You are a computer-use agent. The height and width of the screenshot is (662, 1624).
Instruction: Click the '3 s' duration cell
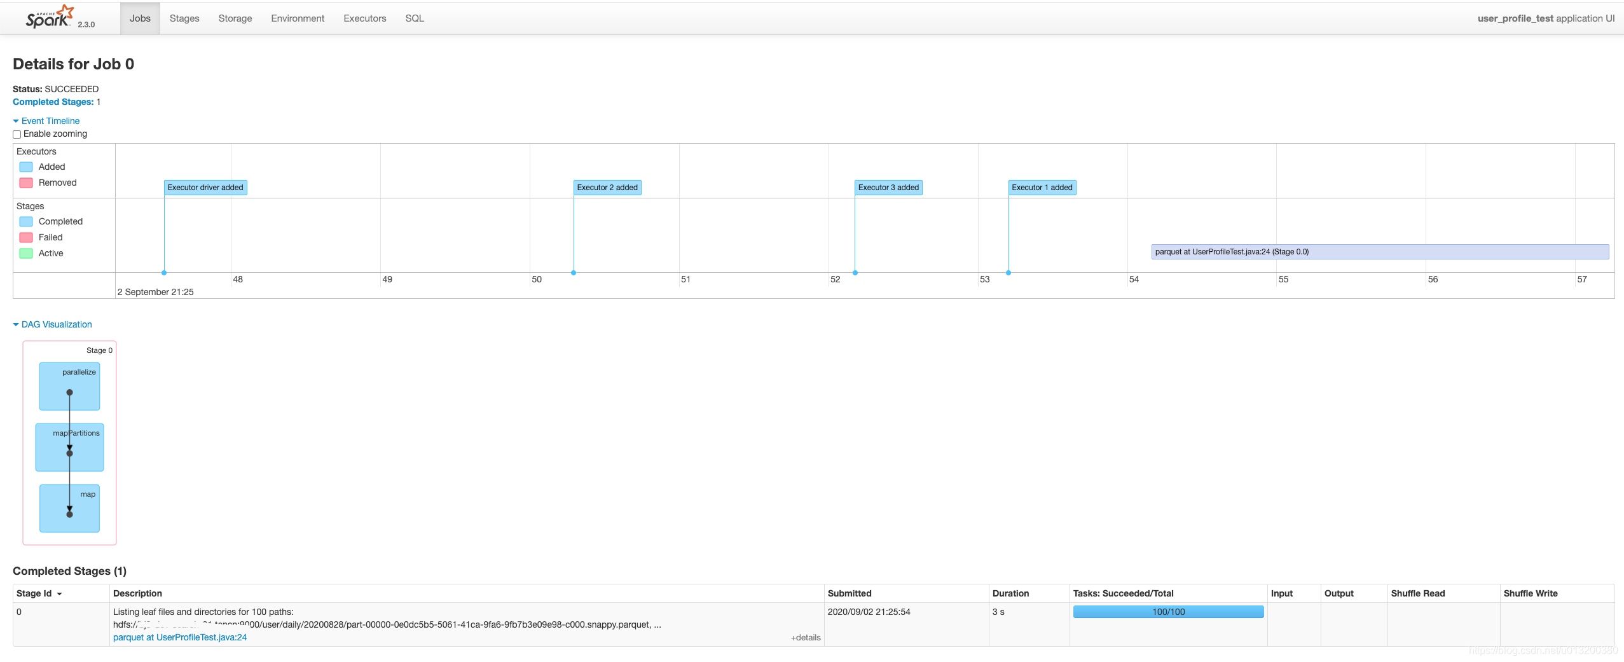pos(998,612)
